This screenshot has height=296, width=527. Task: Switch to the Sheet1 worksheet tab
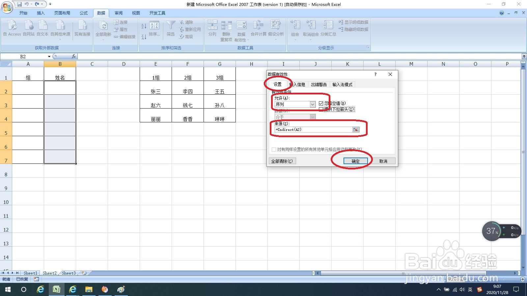click(30, 273)
